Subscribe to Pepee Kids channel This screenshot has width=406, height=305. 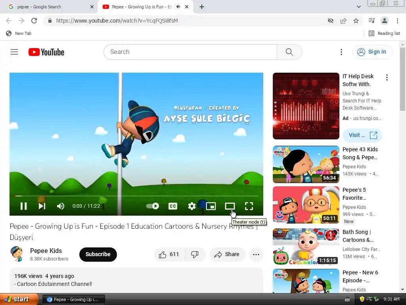[98, 255]
